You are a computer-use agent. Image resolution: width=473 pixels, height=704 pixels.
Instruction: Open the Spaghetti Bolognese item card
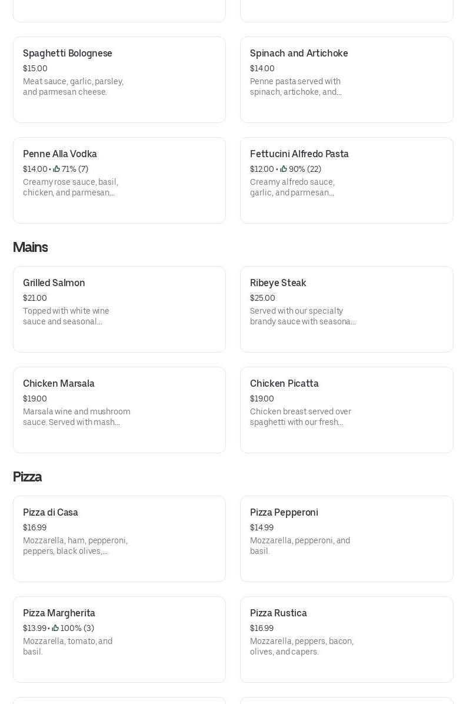click(x=119, y=80)
